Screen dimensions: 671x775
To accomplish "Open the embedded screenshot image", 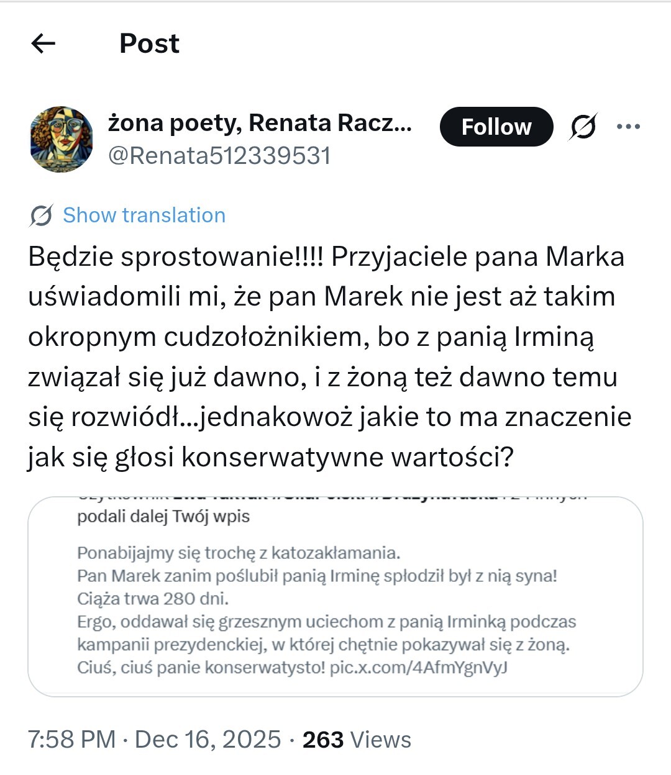I will coord(335,596).
